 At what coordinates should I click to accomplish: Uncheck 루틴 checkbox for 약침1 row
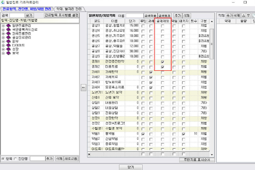coord(143,134)
